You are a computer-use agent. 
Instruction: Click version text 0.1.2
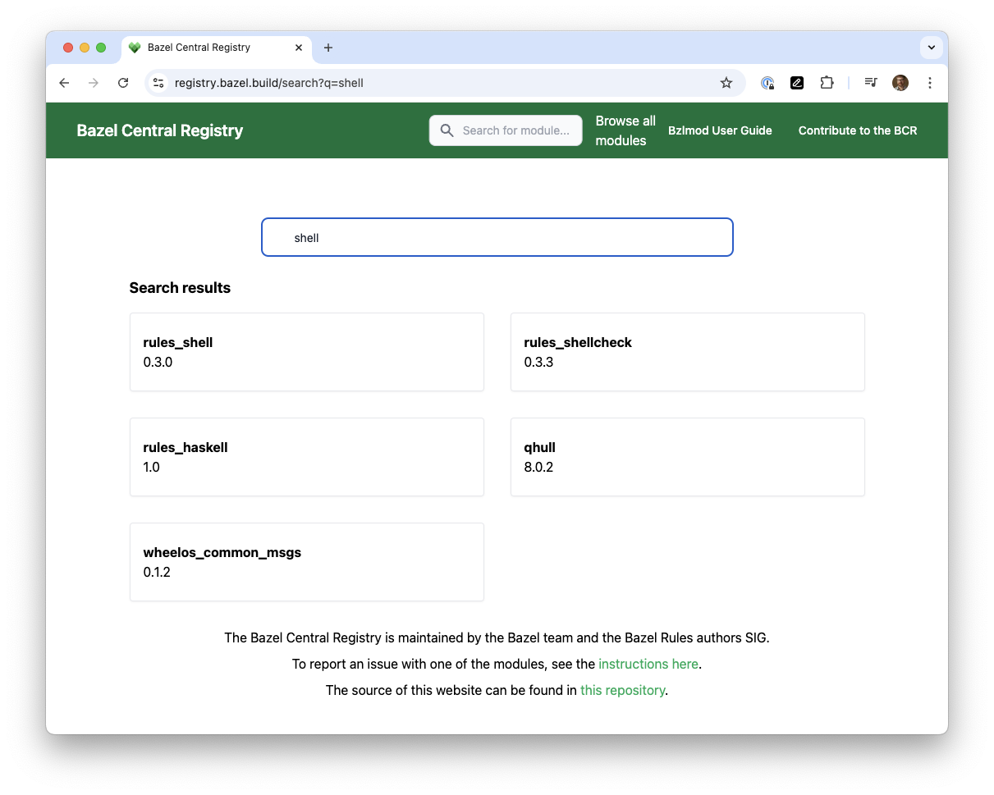pos(157,572)
